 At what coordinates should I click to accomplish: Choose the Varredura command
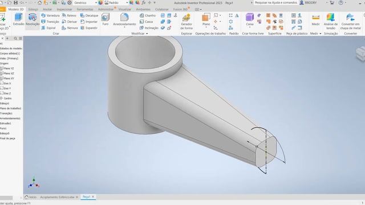(x=50, y=15)
